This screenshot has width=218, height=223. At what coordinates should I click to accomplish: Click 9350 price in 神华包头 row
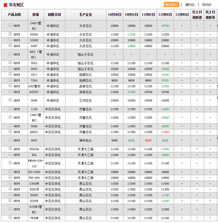click(x=114, y=140)
